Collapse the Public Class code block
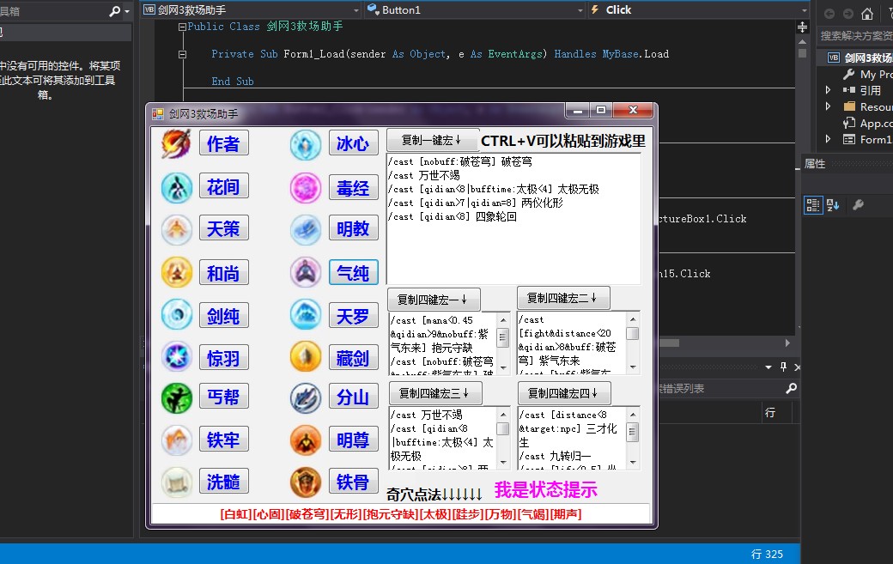 coord(181,27)
